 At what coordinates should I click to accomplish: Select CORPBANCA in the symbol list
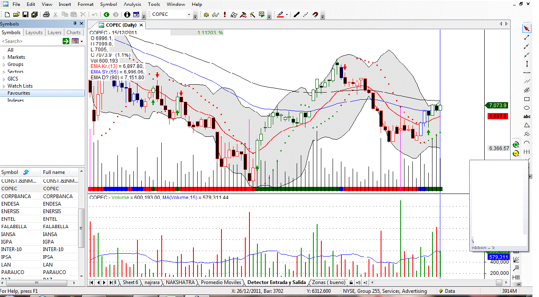point(39,196)
